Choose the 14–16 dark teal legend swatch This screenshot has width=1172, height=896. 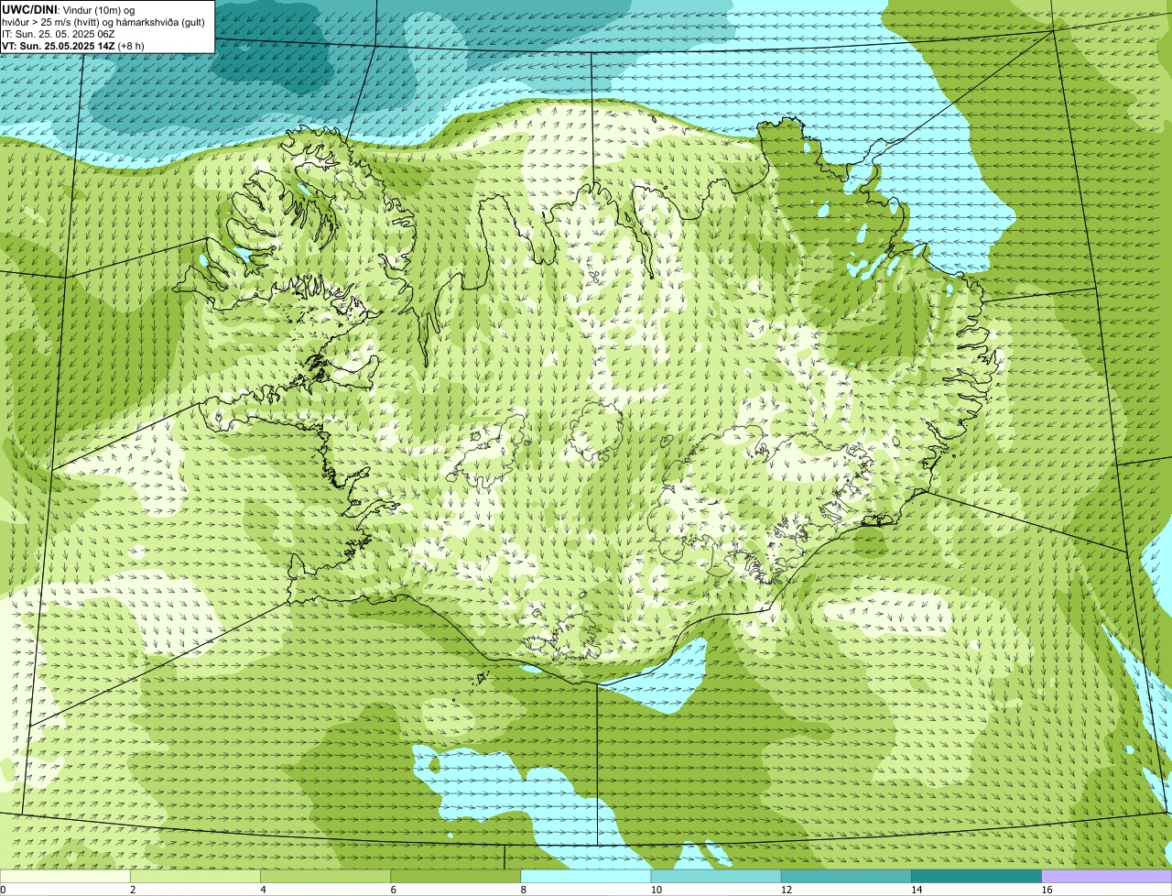[976, 876]
